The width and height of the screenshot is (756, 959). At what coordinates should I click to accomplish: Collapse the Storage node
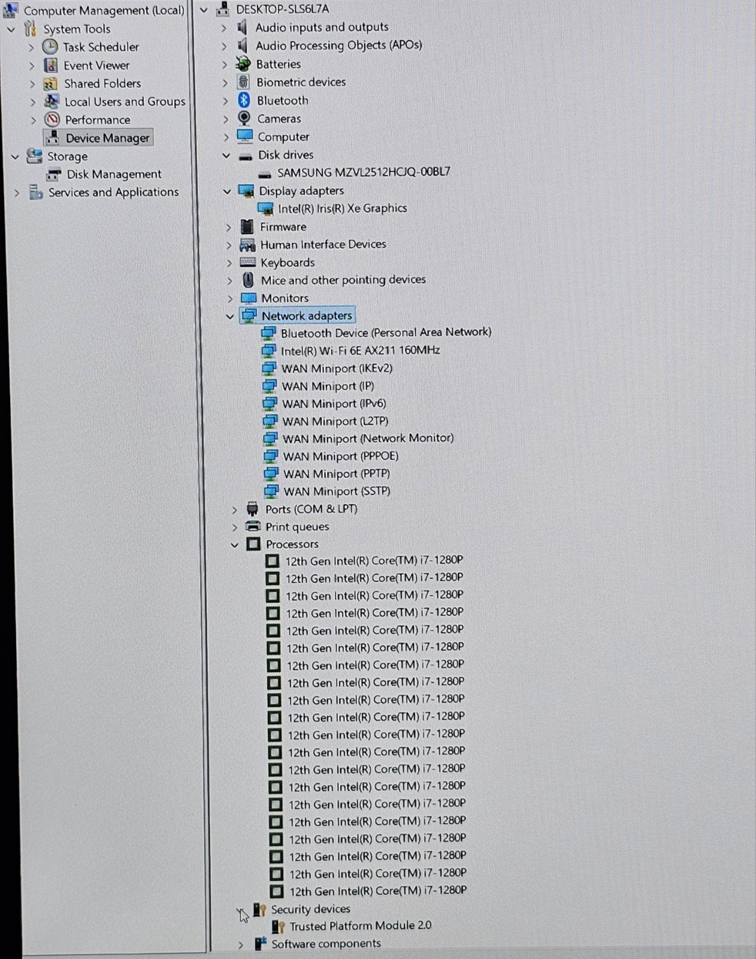click(x=15, y=156)
